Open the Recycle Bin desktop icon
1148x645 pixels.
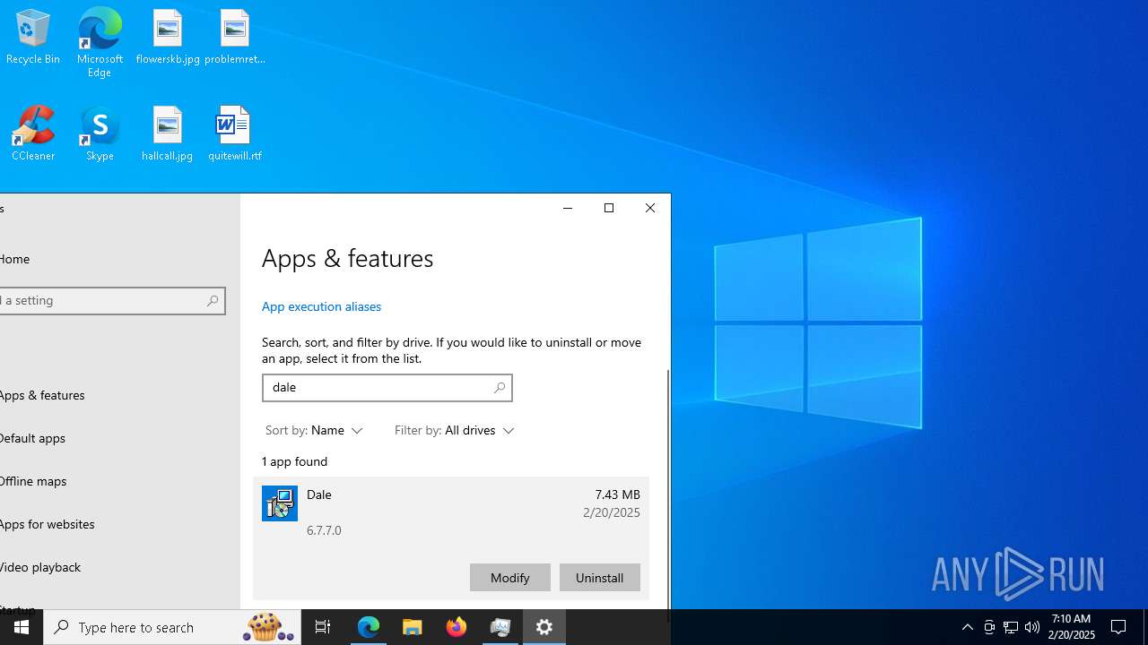33,37
